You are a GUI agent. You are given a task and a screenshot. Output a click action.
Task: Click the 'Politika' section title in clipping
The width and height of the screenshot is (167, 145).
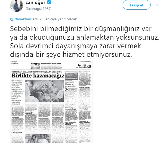(x=83, y=66)
